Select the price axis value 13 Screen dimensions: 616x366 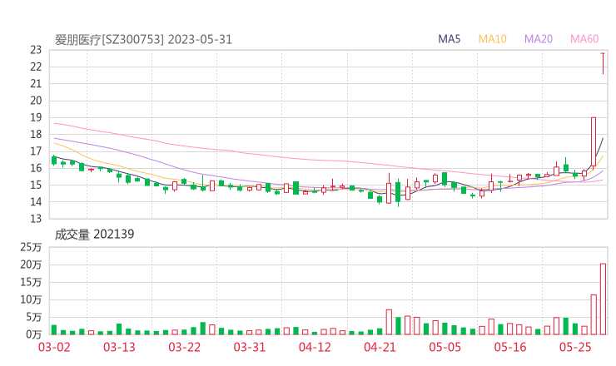pos(36,219)
